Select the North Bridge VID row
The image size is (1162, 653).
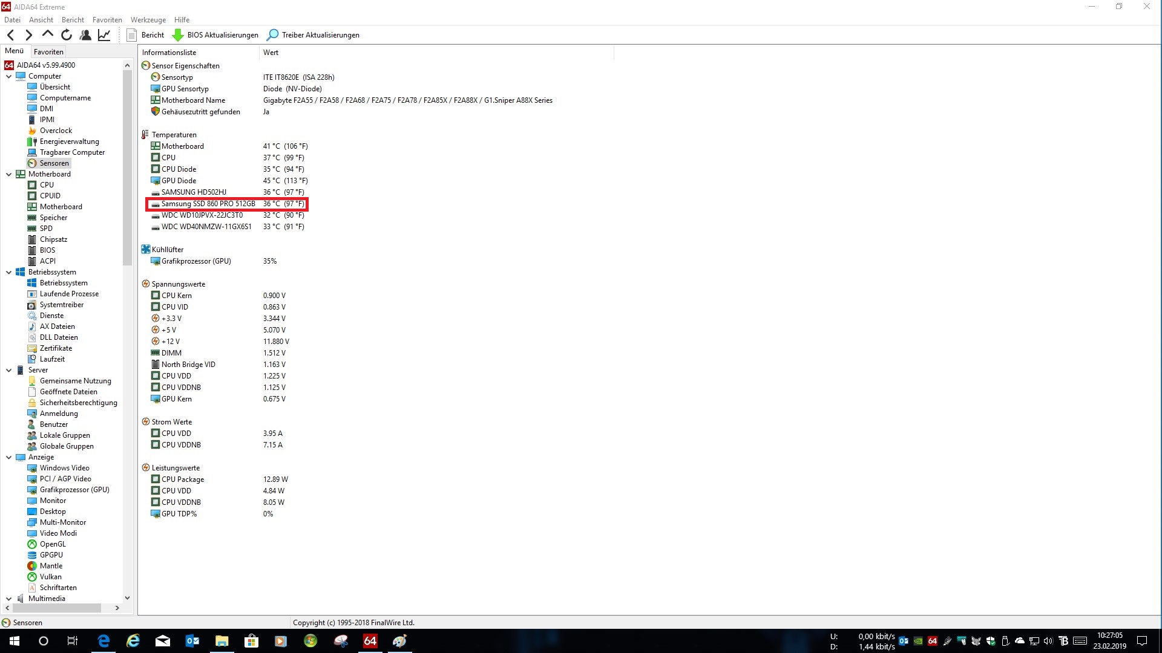point(218,365)
